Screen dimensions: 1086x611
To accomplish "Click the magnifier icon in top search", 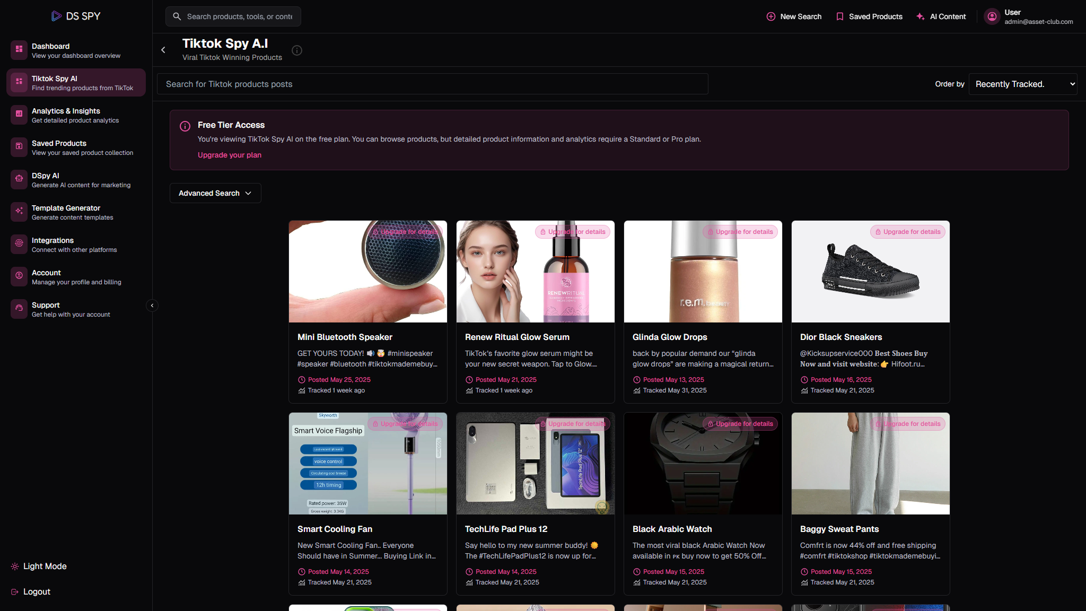I will point(177,16).
